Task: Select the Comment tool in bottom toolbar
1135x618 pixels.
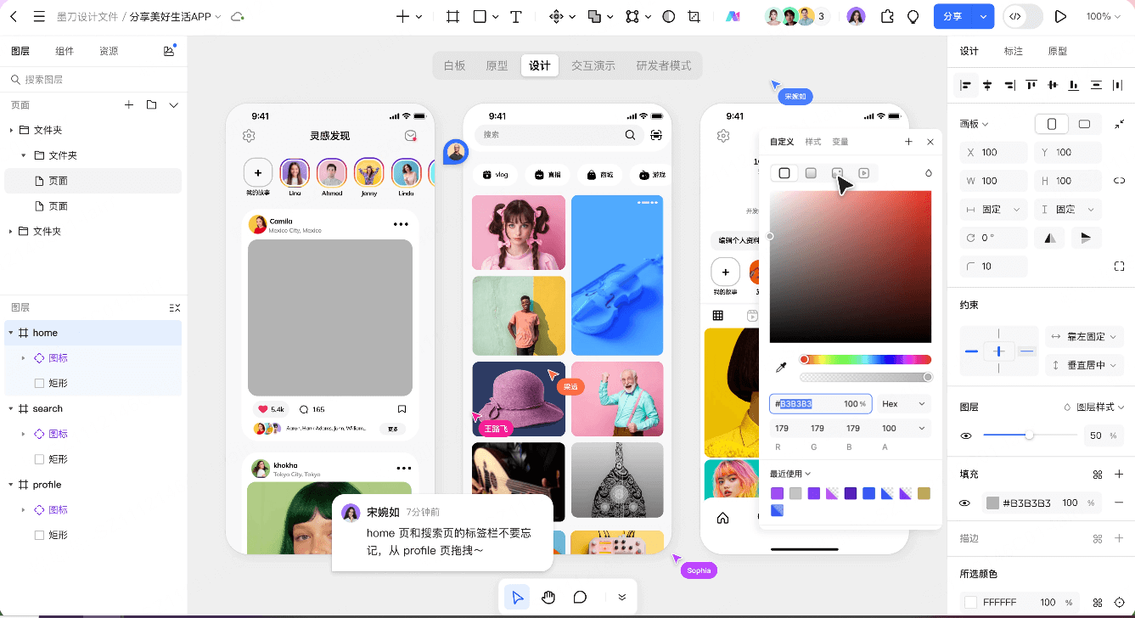Action: pyautogui.click(x=580, y=597)
